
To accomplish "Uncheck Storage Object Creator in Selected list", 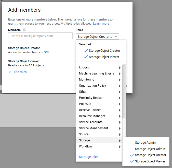I will pos(102,51).
